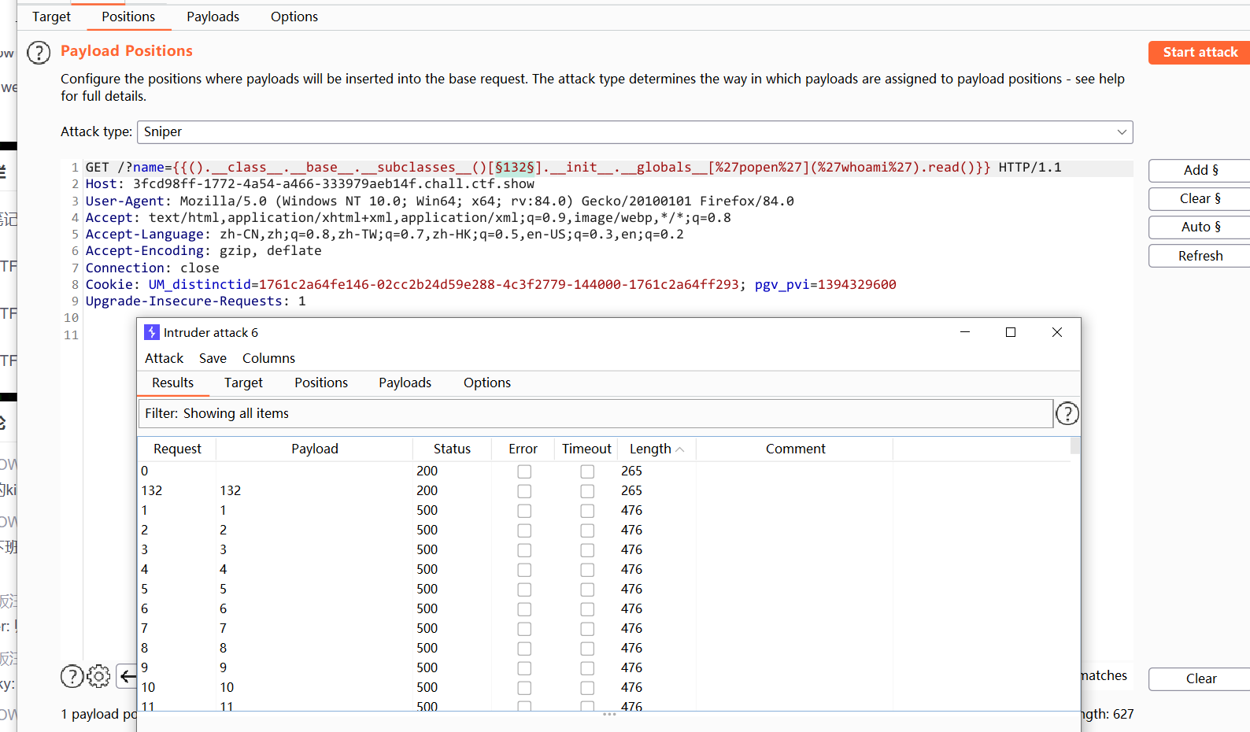
Task: Sort results by Length column
Action: (656, 449)
